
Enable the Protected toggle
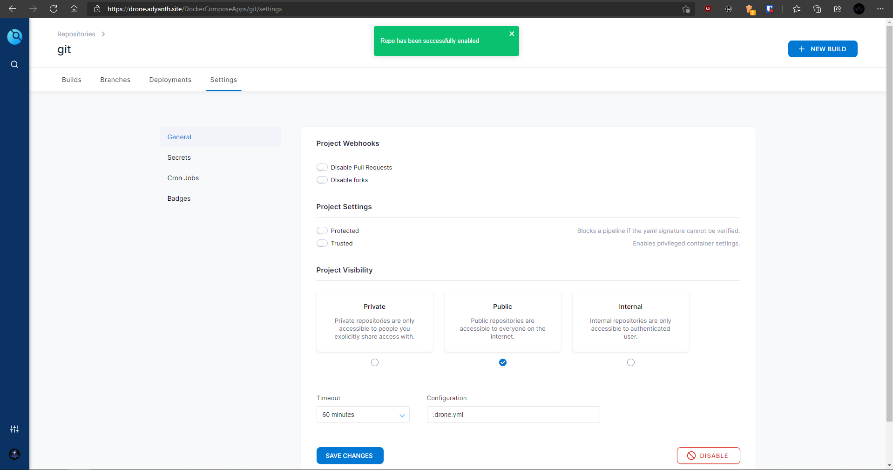click(322, 231)
